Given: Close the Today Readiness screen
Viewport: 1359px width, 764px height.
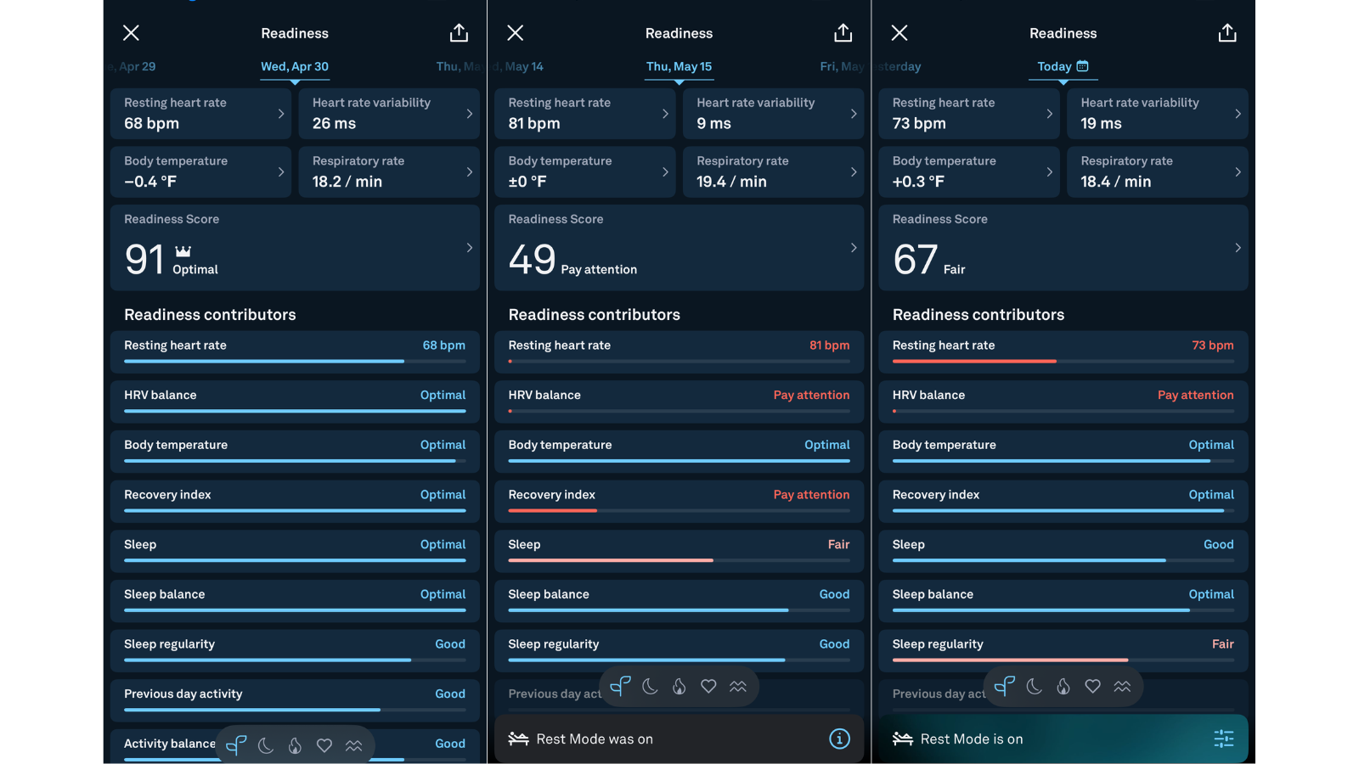Looking at the screenshot, I should (x=899, y=32).
